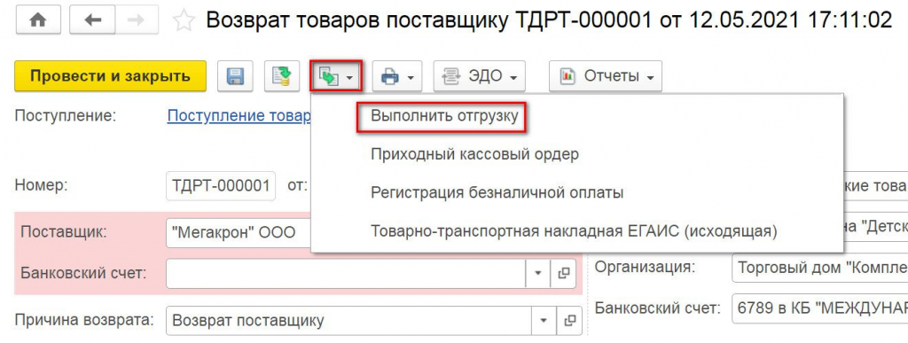Open Причина возврата record icon

[569, 320]
